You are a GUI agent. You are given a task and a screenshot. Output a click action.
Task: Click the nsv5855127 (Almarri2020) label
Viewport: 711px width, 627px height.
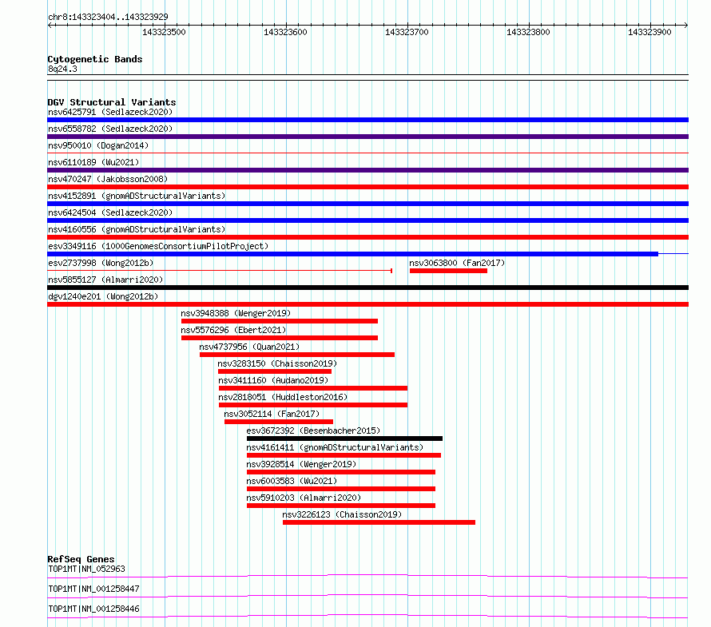105,280
